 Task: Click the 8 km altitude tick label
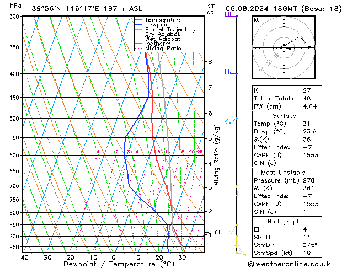(x=210, y=62)
